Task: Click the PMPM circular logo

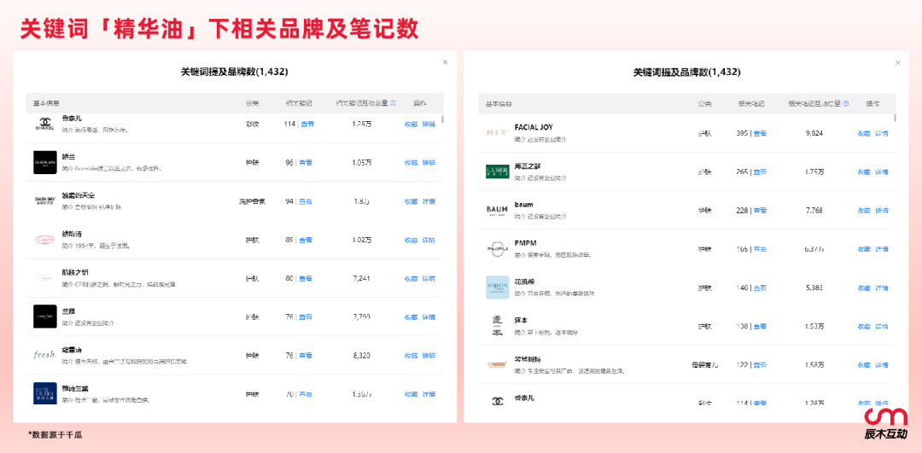Action: coord(498,249)
